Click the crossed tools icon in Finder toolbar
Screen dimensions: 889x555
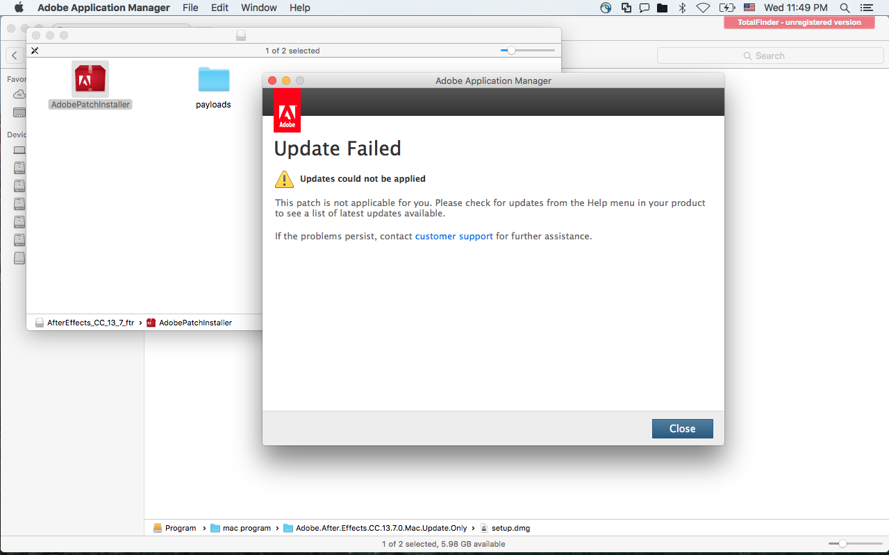coord(35,51)
